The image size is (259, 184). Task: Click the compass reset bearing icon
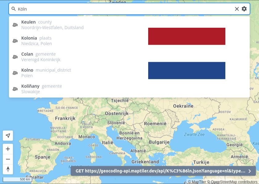tap(8, 169)
